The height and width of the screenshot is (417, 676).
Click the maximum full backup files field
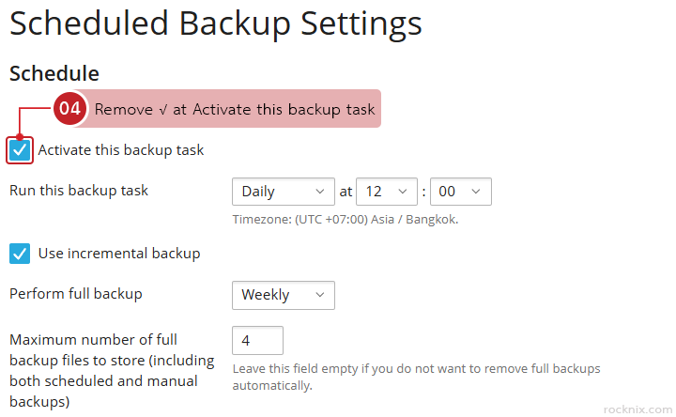257,340
